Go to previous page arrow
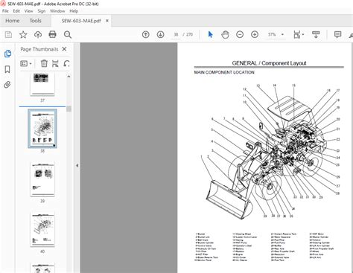 point(146,34)
